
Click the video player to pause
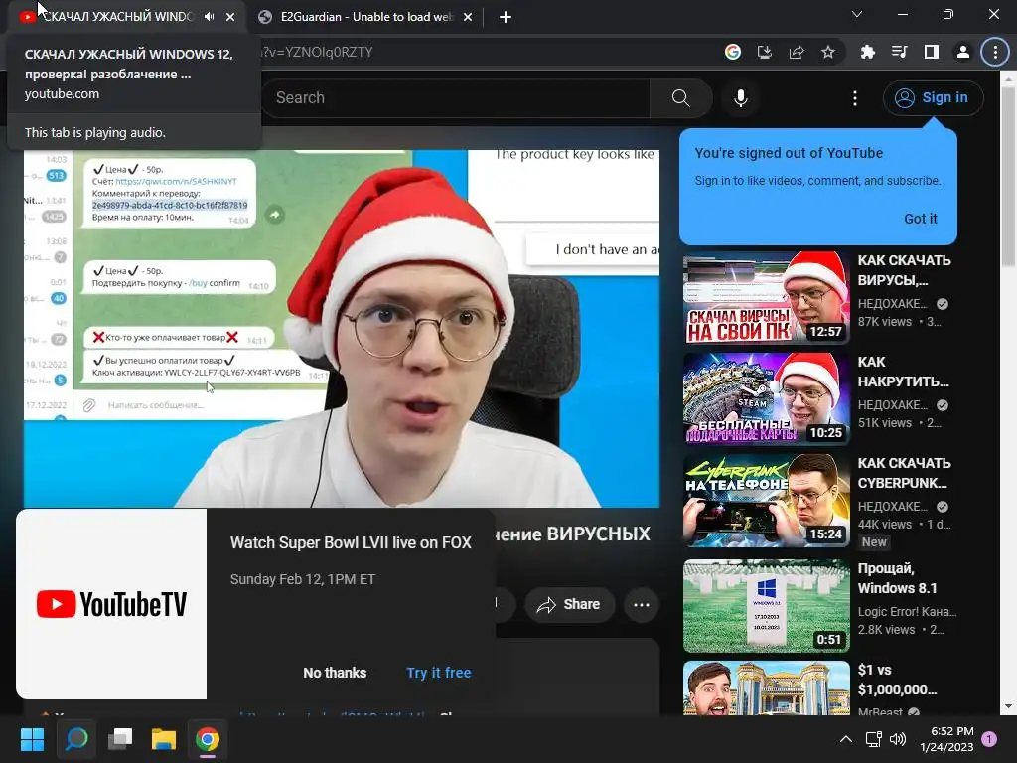tap(342, 328)
